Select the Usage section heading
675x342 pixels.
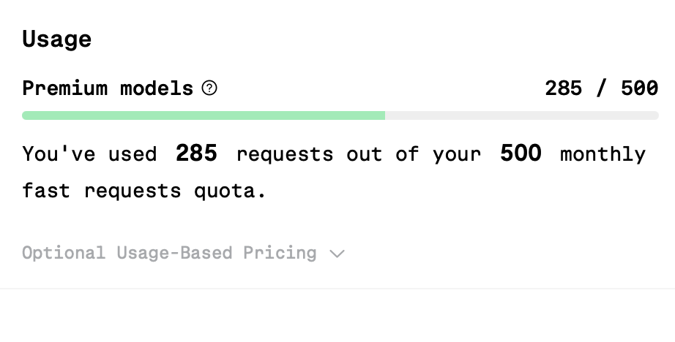tap(57, 39)
